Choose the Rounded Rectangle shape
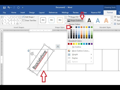The height and width of the screenshot is (90, 120). [17, 17]
